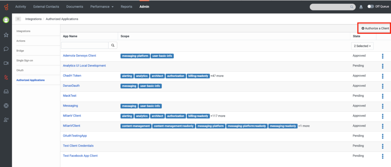
Task: Open the video camera icon in sidebar
Action: point(6,63)
